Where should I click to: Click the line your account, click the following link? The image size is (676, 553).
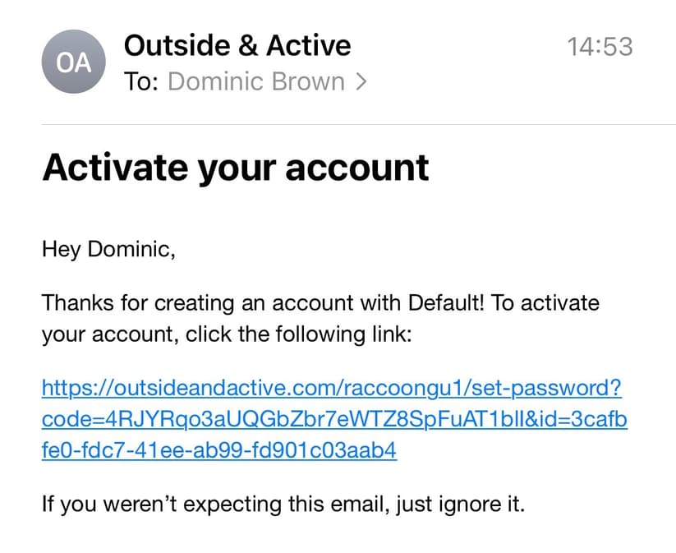click(x=227, y=334)
